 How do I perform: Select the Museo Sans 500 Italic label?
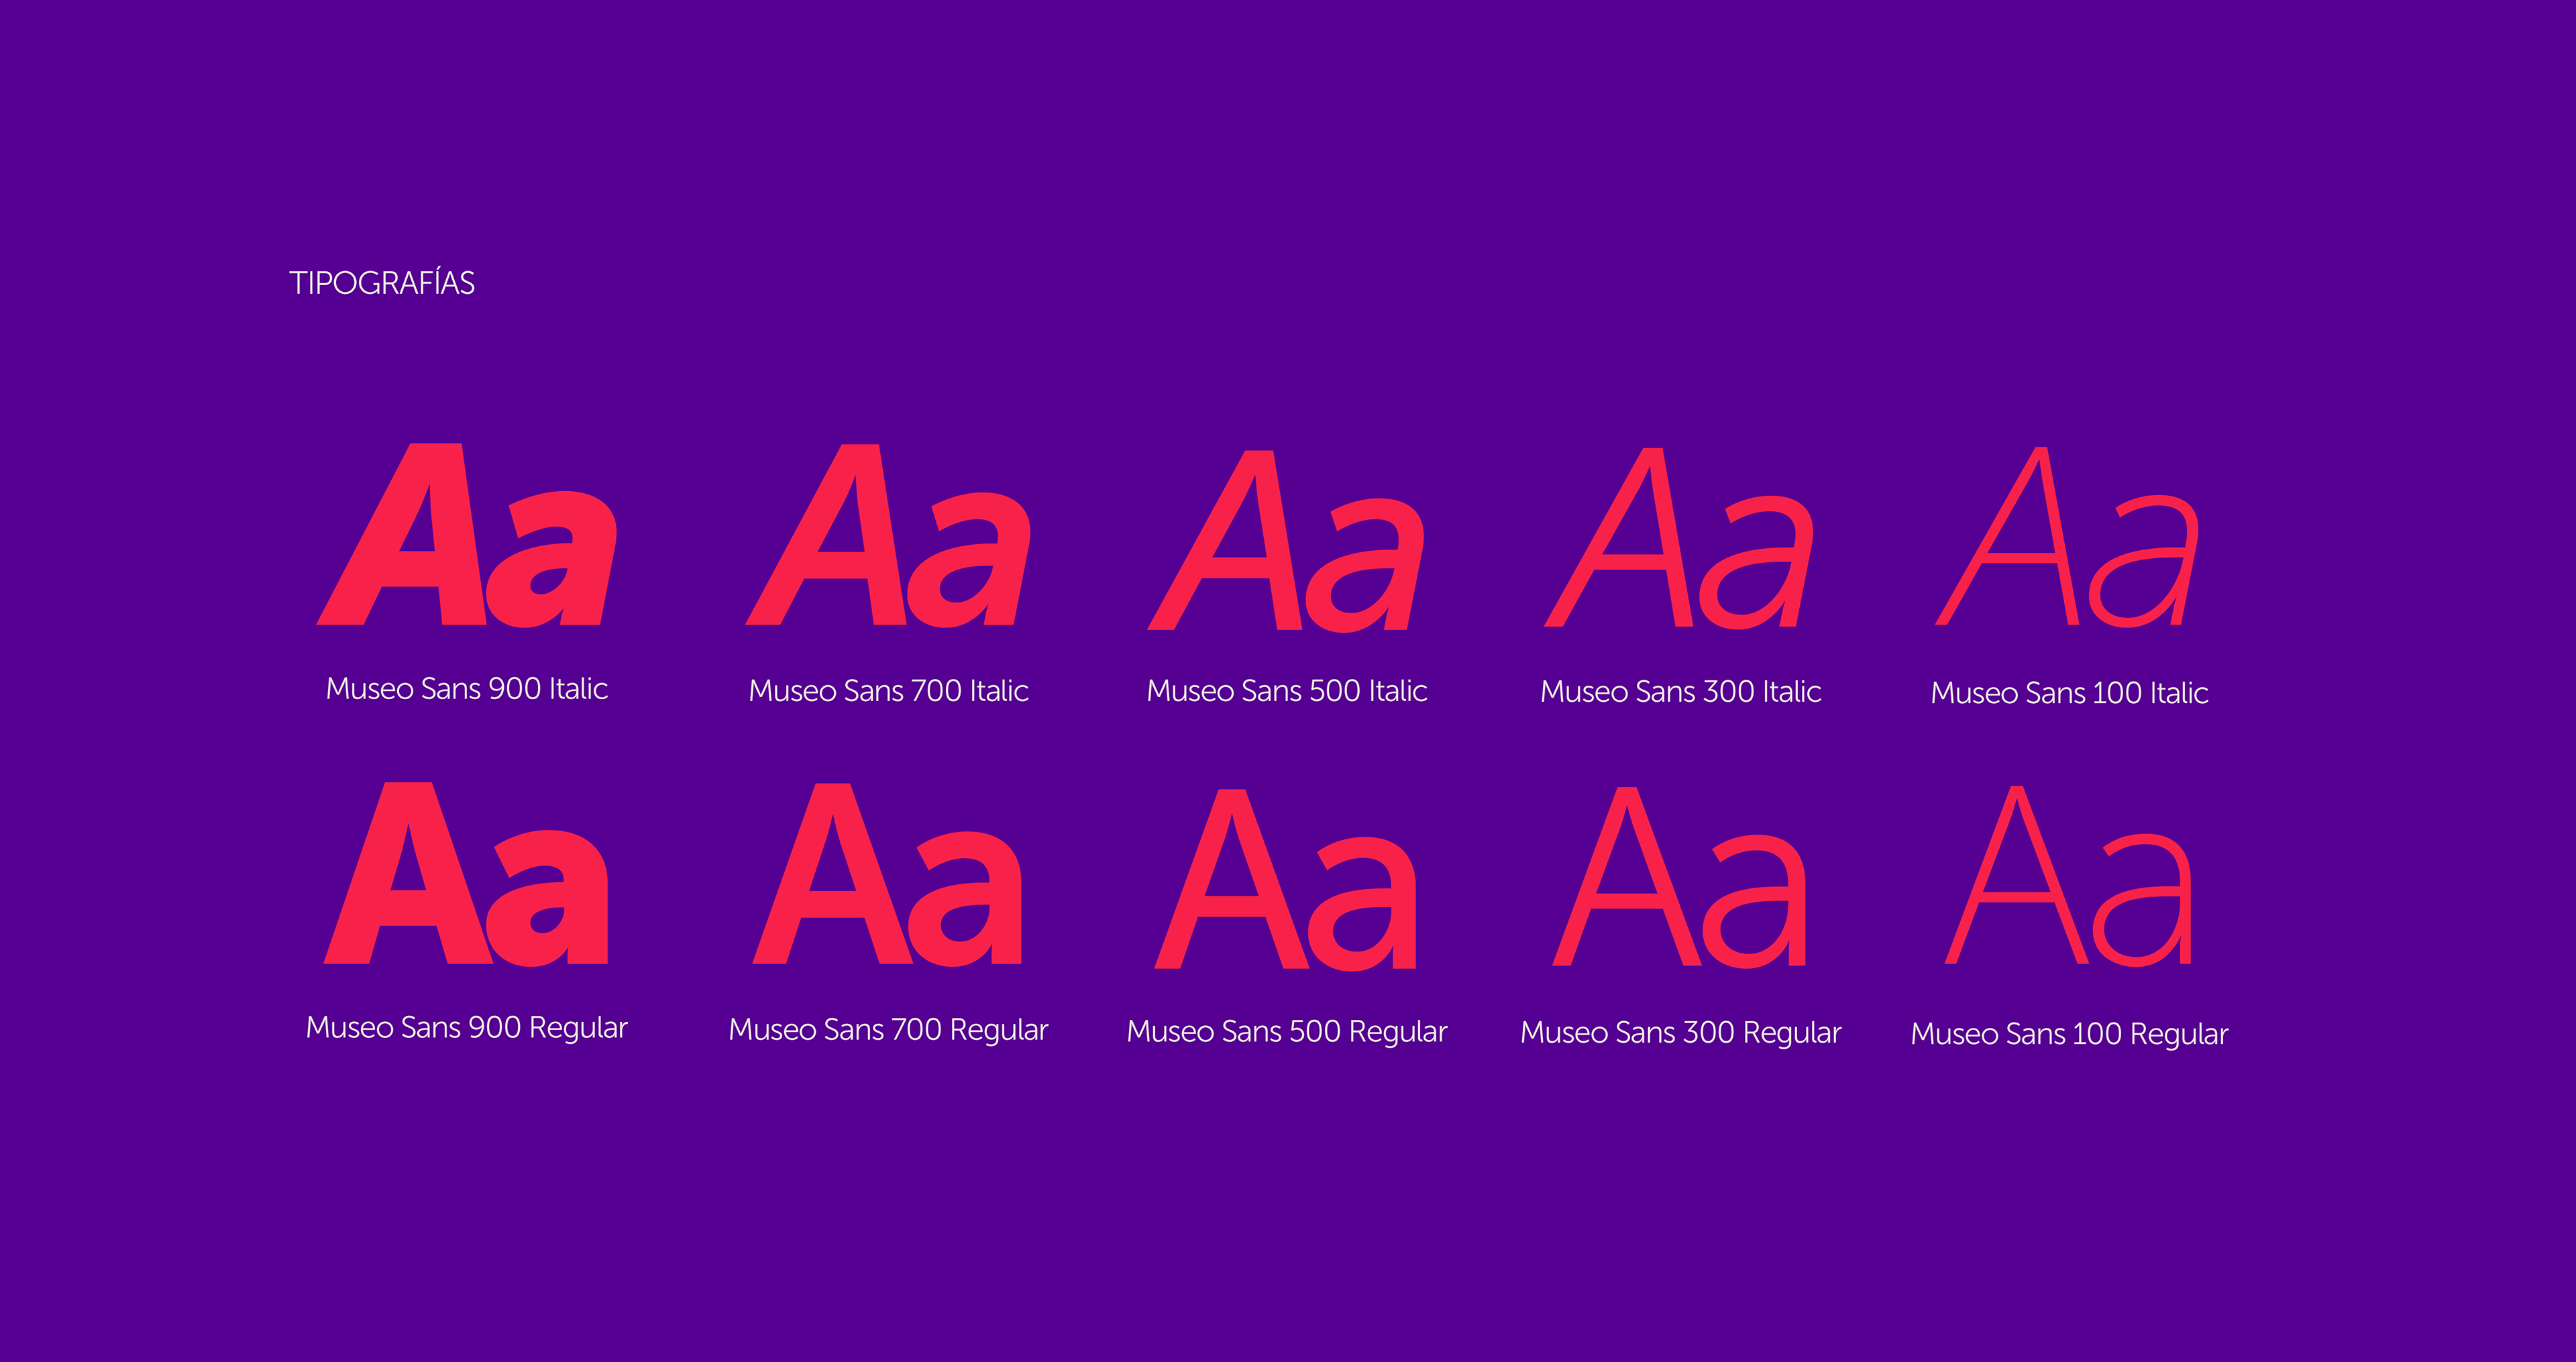1287,690
